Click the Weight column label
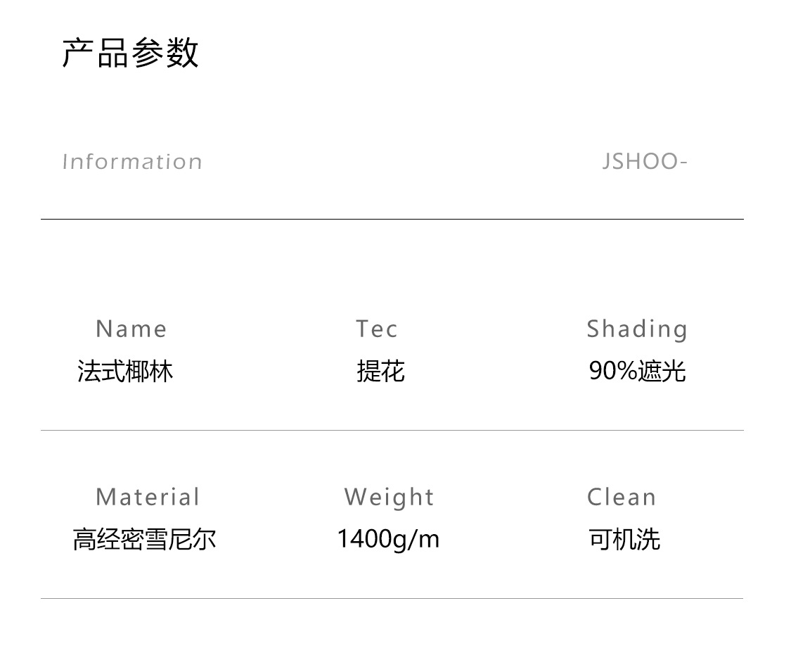 [x=390, y=497]
